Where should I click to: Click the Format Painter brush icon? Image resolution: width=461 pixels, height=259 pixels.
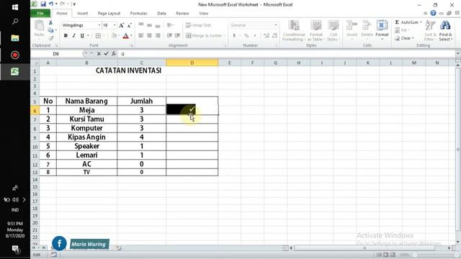point(51,37)
